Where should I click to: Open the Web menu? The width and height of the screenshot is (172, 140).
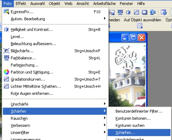coord(68,3)
